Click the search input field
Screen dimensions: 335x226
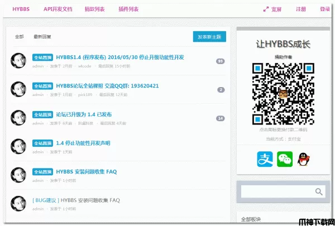tap(276, 191)
